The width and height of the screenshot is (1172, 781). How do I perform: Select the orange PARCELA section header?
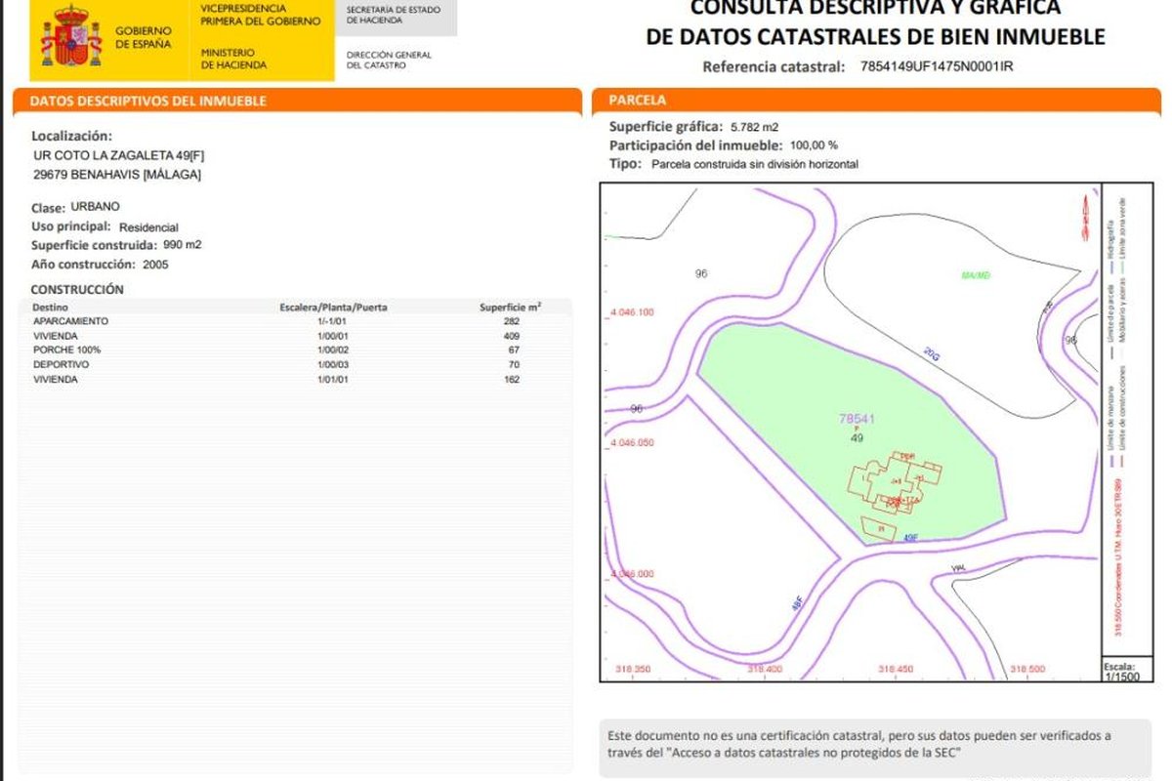click(638, 101)
